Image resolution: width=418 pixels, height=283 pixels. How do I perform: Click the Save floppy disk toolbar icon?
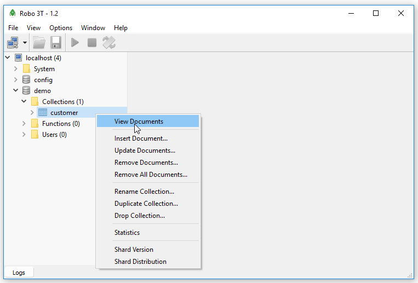pyautogui.click(x=56, y=43)
